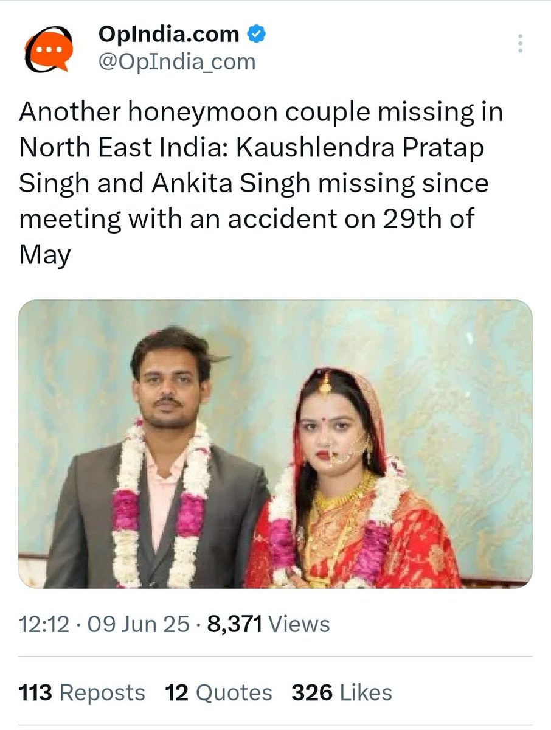View the 8,371 Views analytics
This screenshot has width=551, height=730.
[269, 625]
